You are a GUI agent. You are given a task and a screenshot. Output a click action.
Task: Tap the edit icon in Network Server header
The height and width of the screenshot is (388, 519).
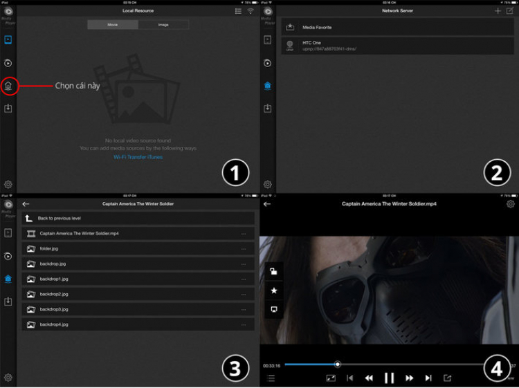(510, 11)
